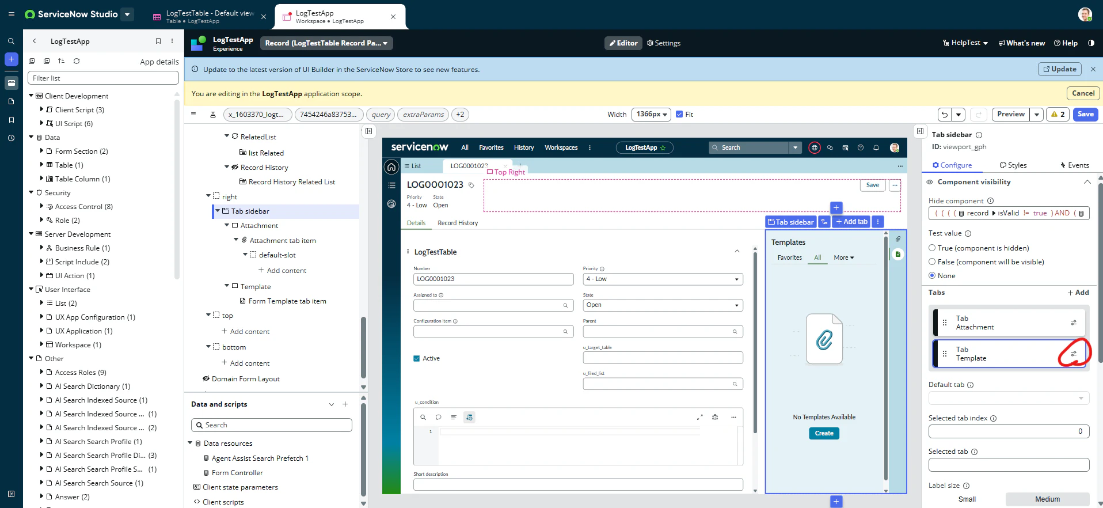Switch to the Styles tab

1013,165
